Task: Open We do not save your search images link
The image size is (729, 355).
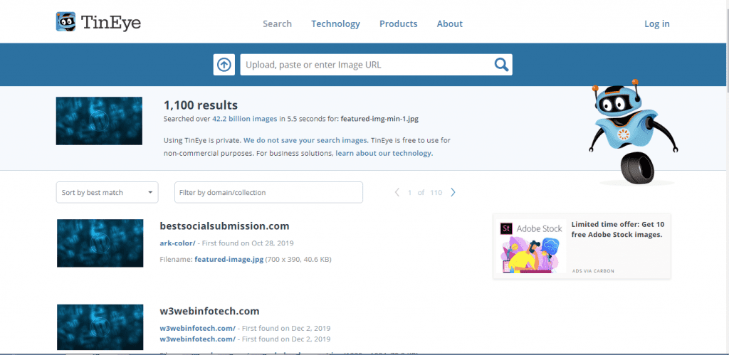Action: (306, 140)
